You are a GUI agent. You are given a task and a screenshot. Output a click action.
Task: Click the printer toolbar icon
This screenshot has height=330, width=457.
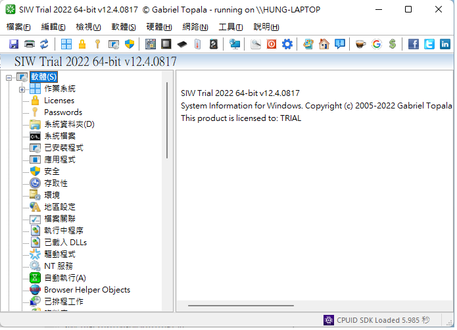[30, 44]
